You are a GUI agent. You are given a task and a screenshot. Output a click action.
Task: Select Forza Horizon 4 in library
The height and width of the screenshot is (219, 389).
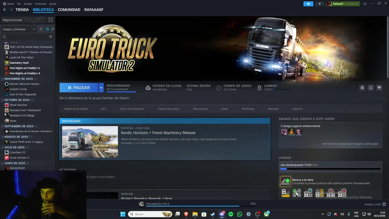pos(19,158)
